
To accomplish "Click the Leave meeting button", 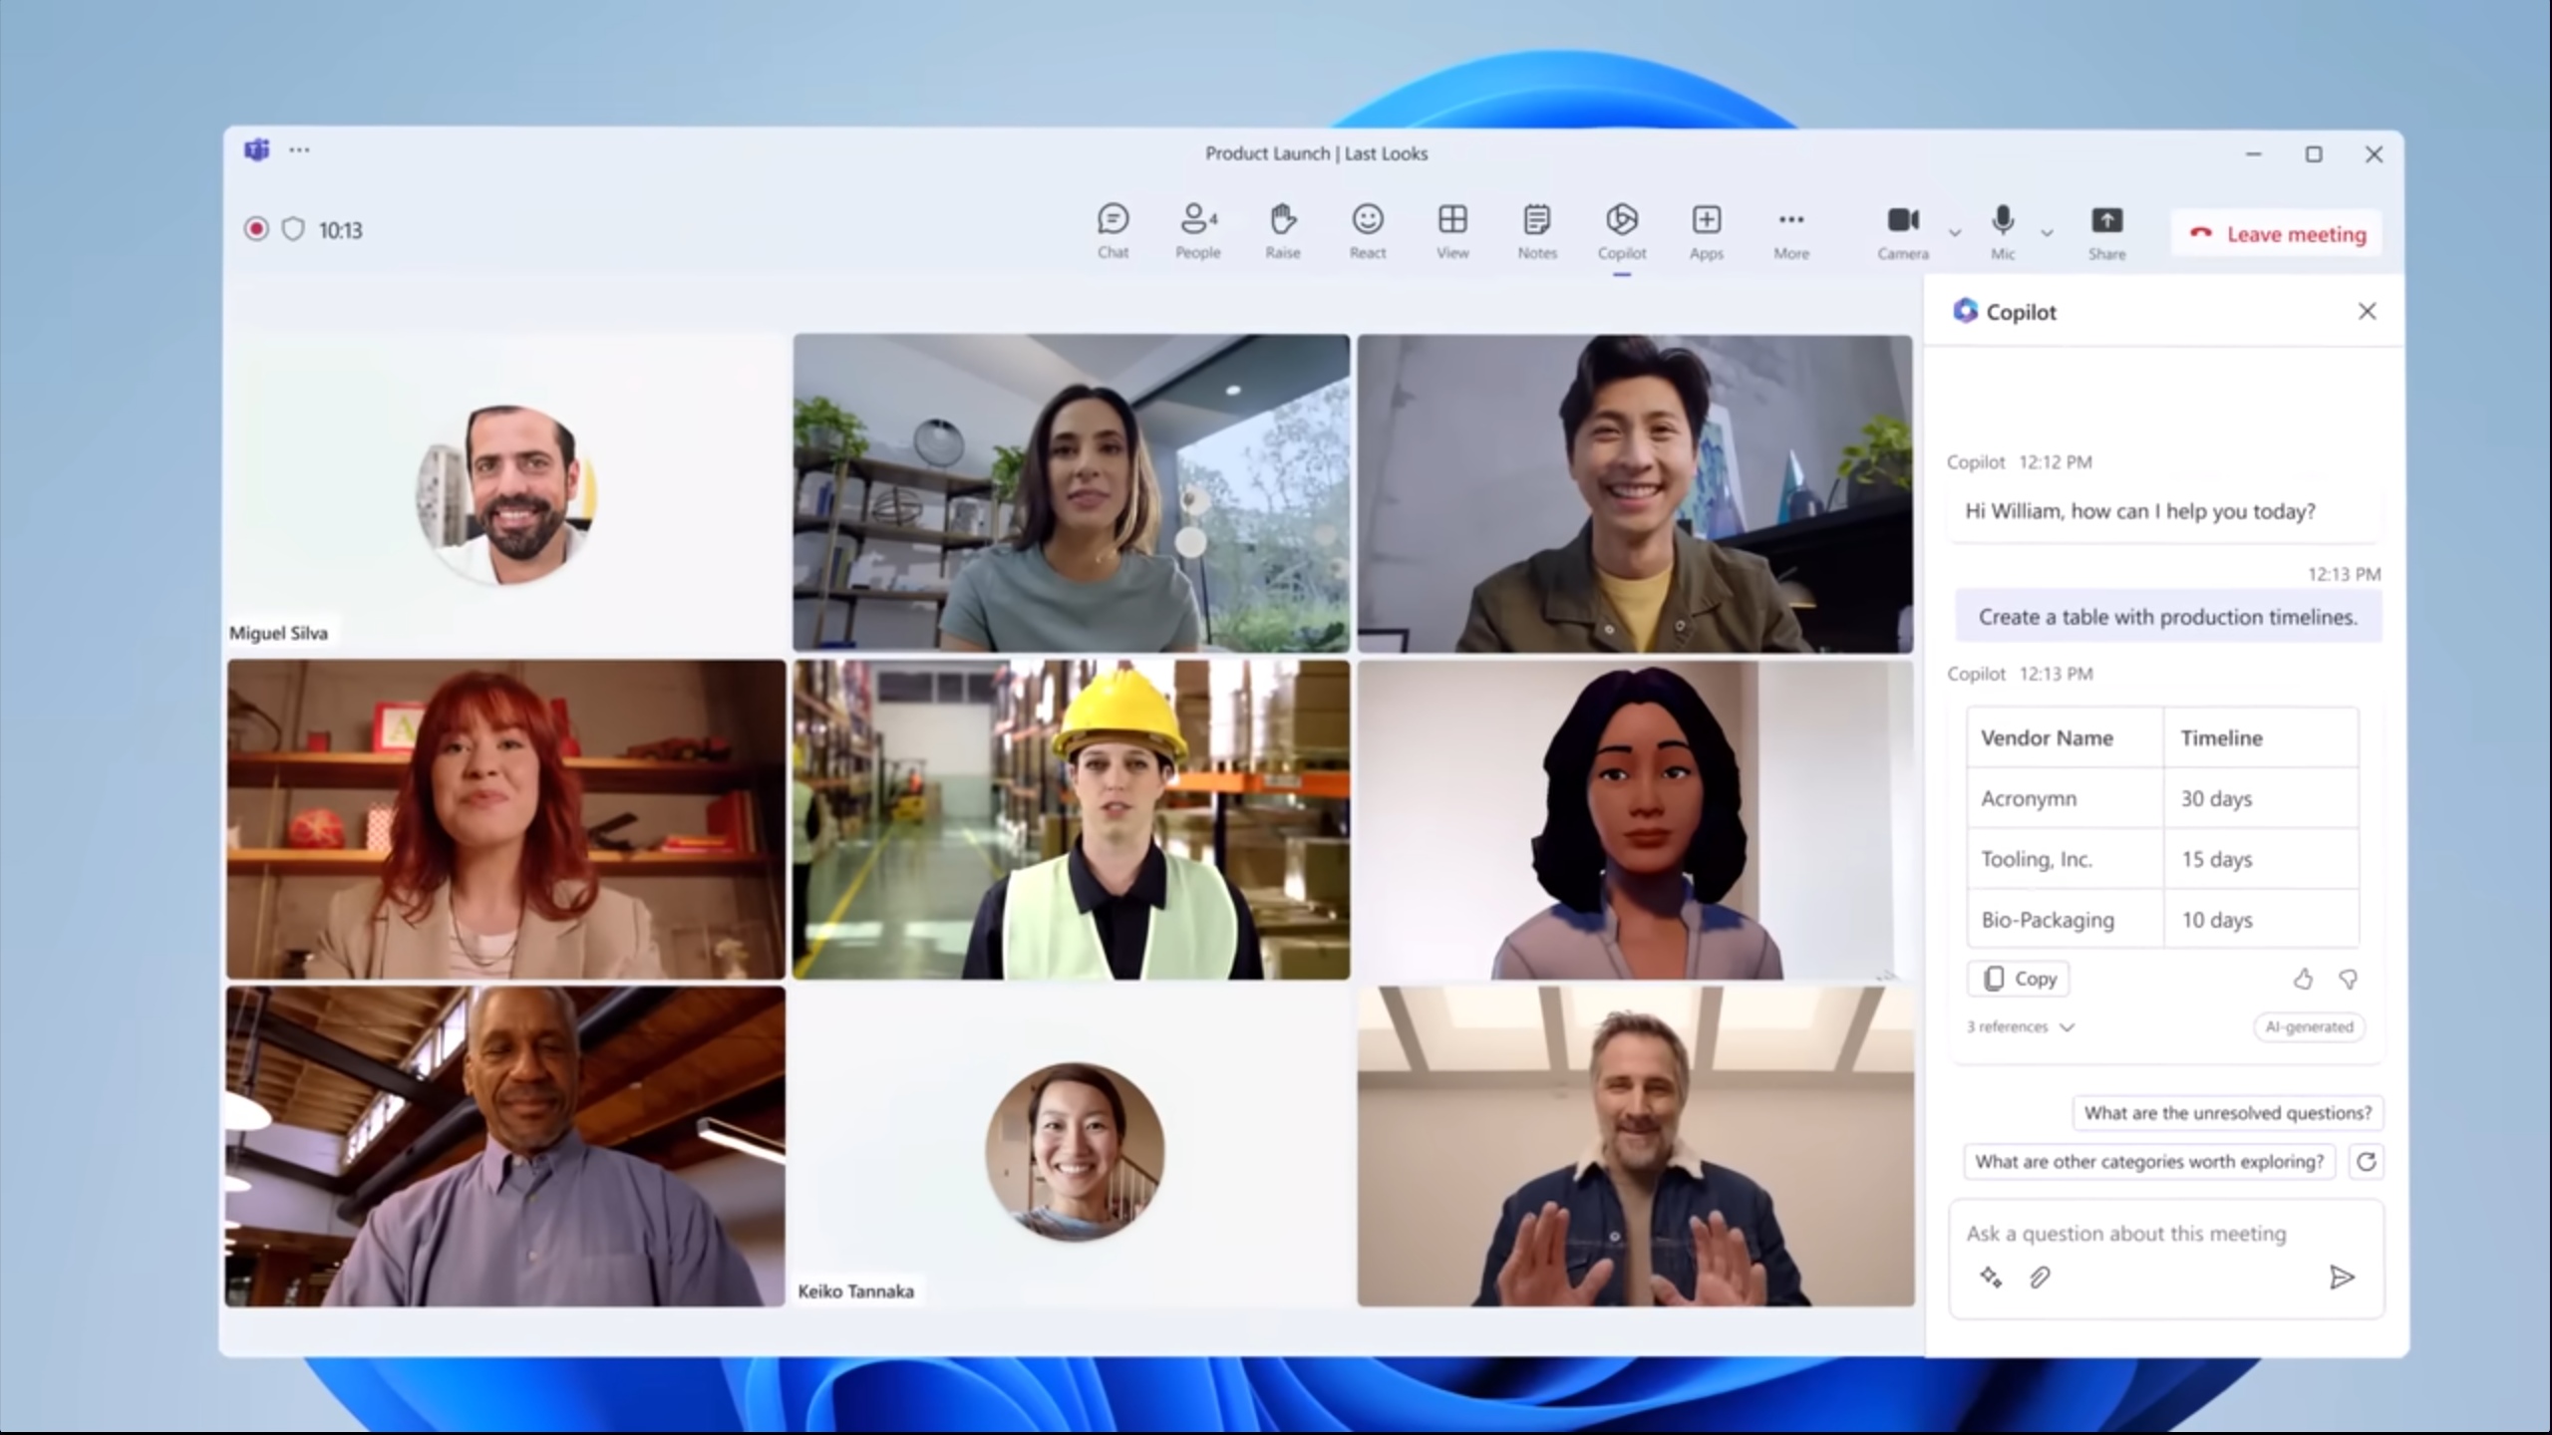I will click(2277, 234).
